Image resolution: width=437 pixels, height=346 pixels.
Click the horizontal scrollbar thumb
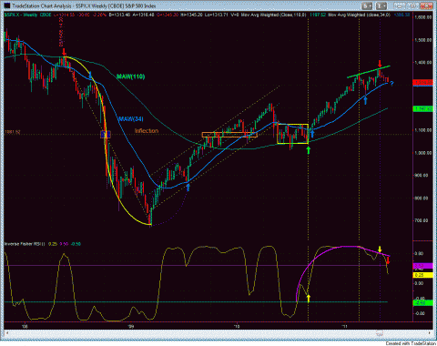[x=380, y=333]
